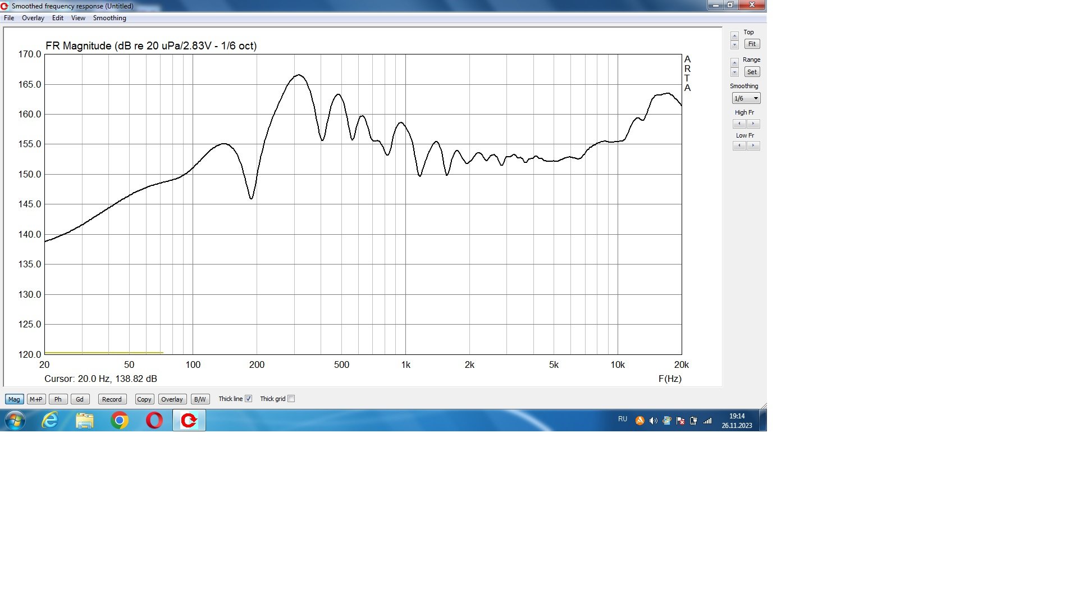Viewport: 1078px width, 606px height.
Task: Click the curve peak near 300 Hz
Action: 299,75
